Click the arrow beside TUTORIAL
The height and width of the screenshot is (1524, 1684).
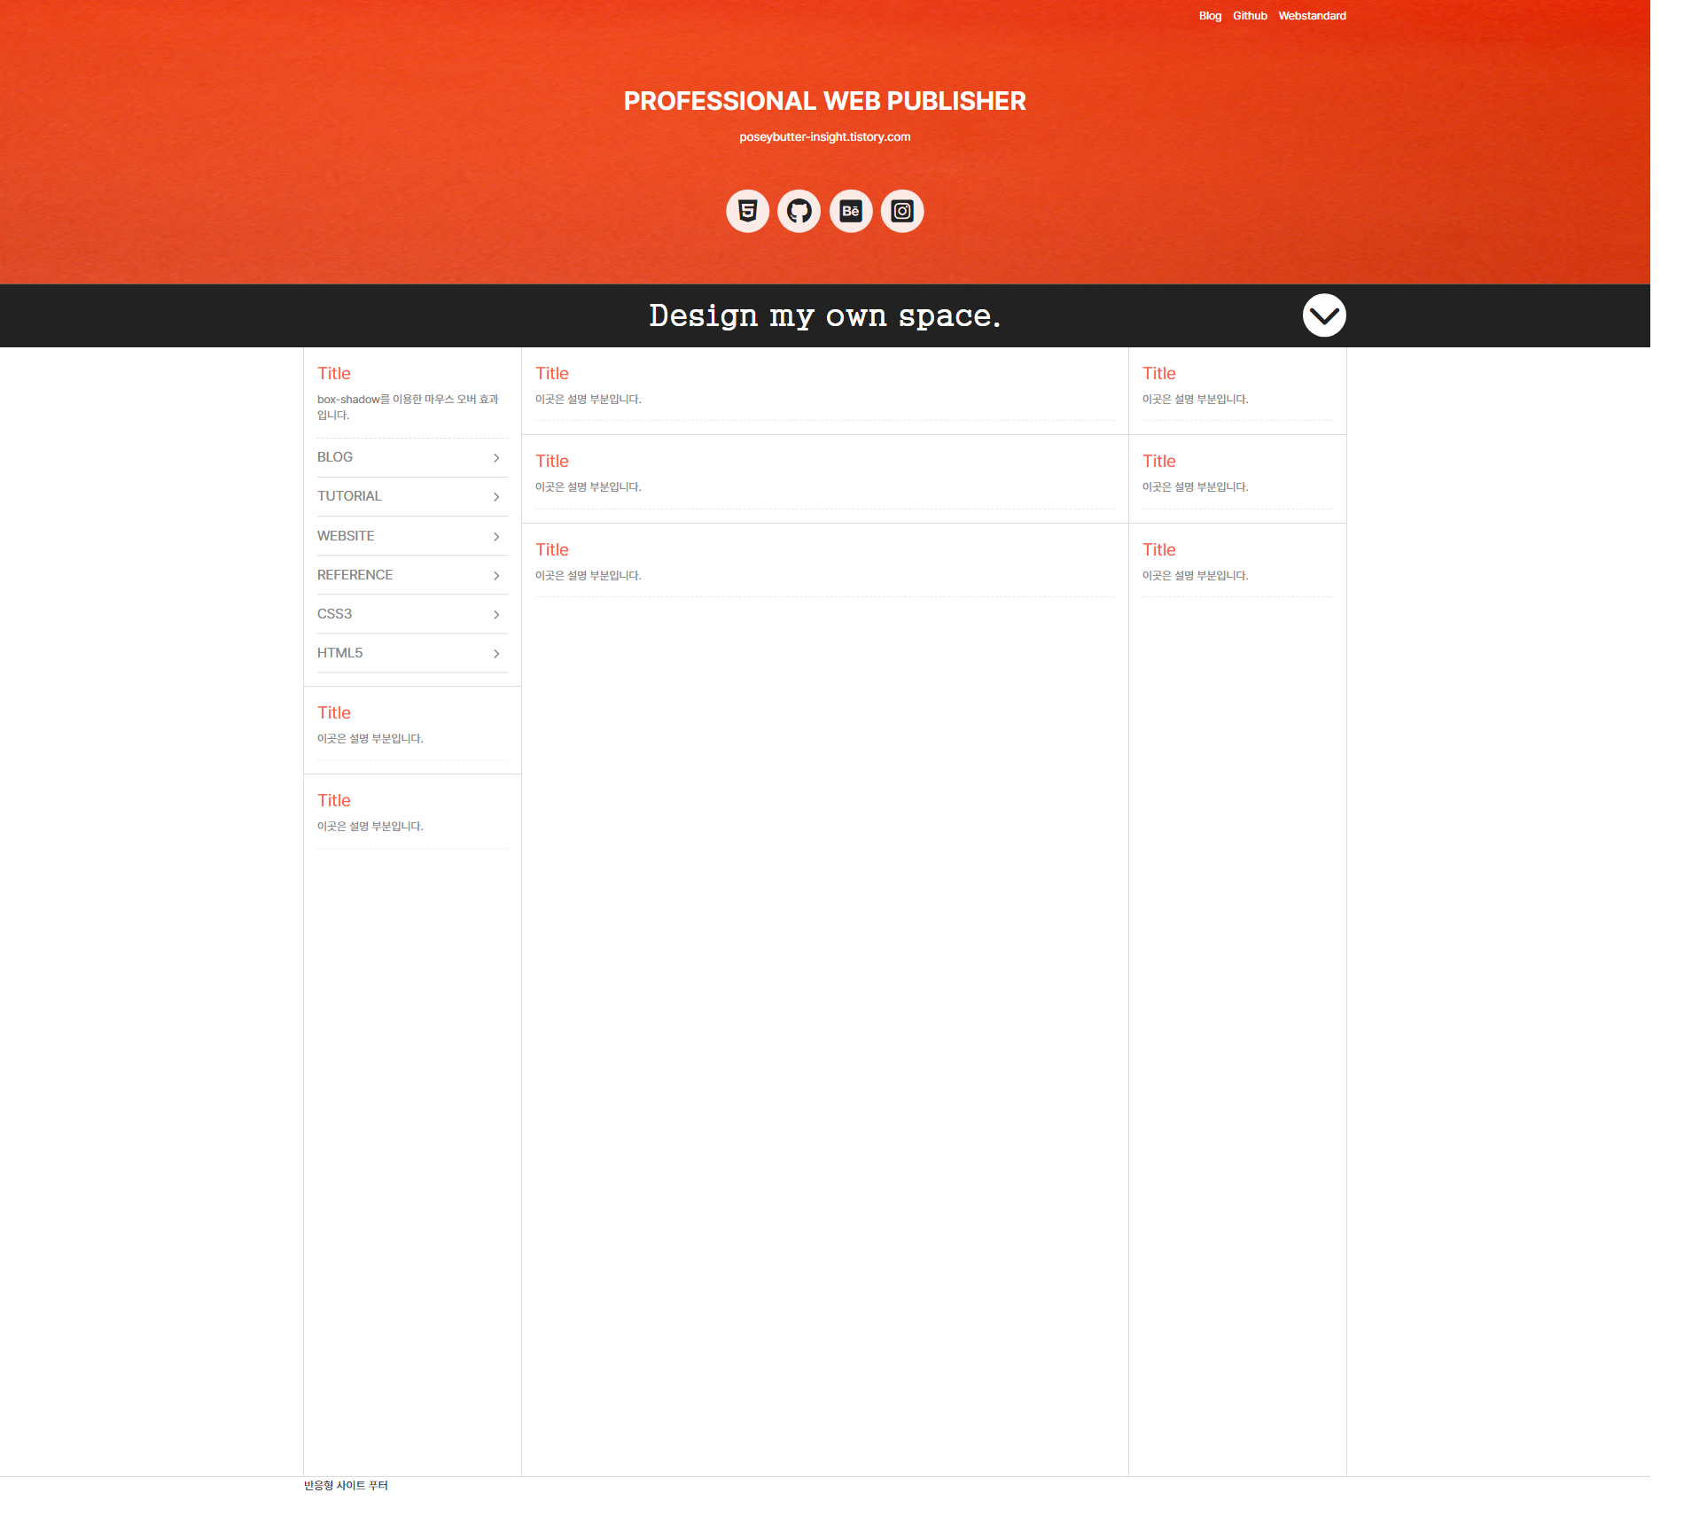pyautogui.click(x=496, y=497)
